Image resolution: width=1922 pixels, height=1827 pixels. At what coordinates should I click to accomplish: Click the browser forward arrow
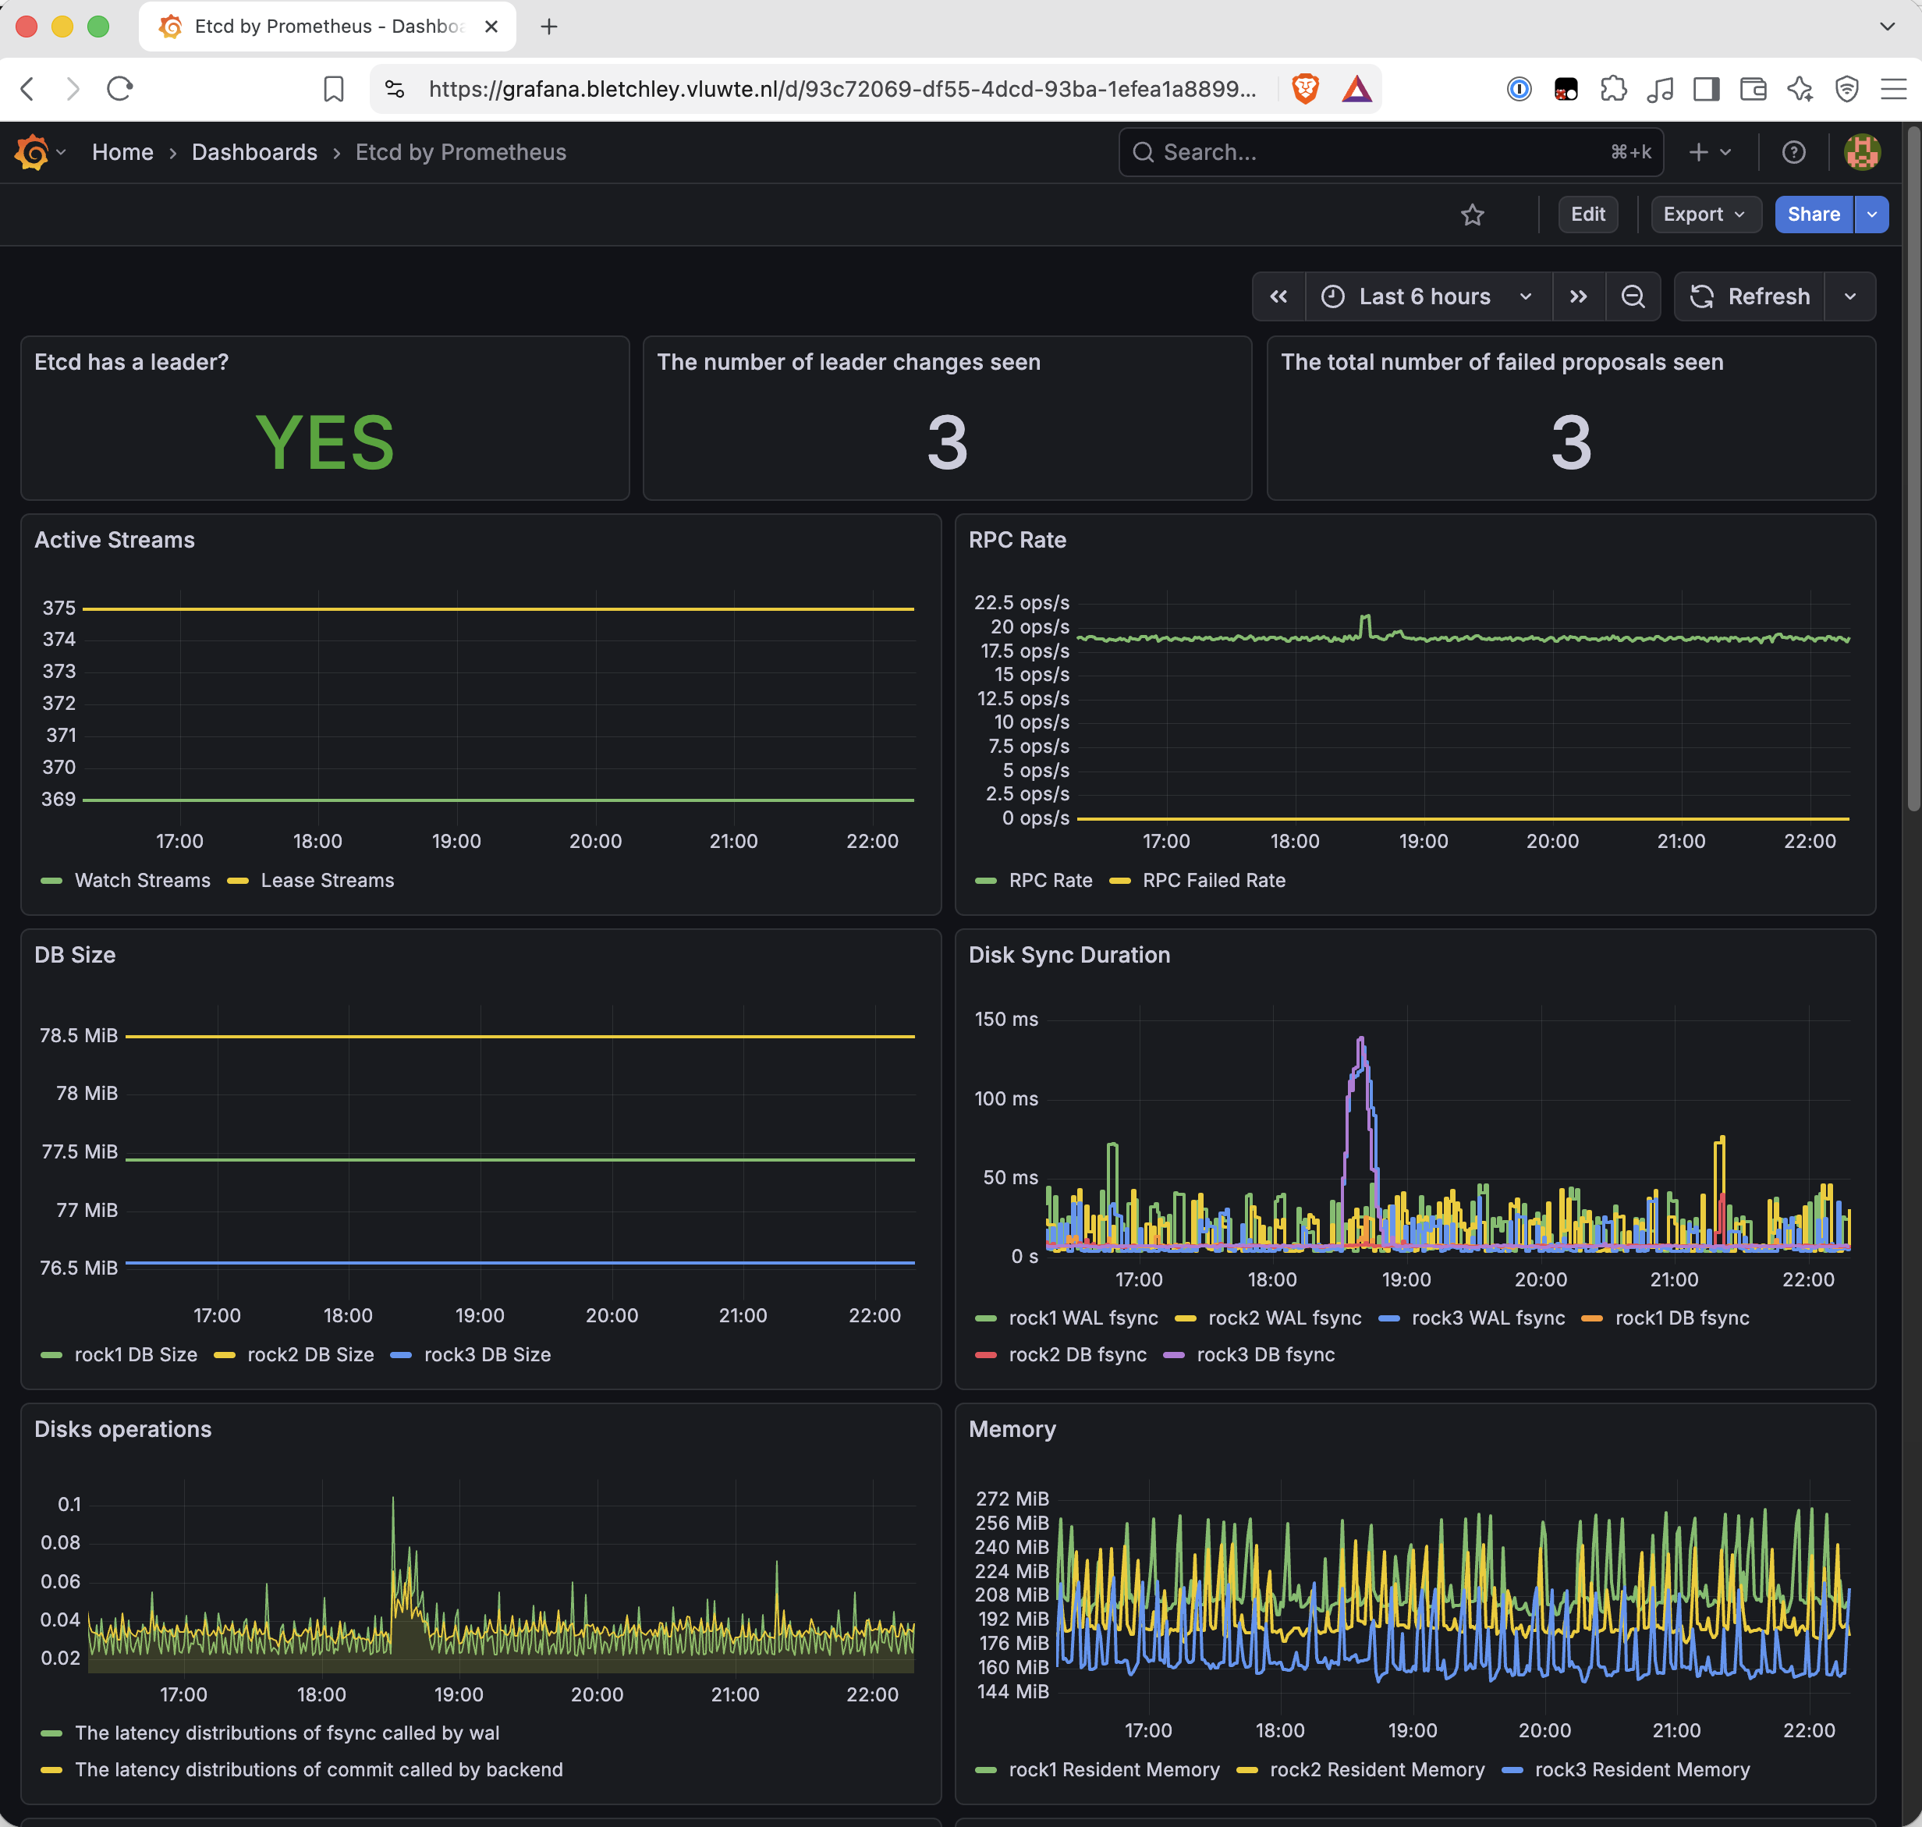pyautogui.click(x=73, y=90)
